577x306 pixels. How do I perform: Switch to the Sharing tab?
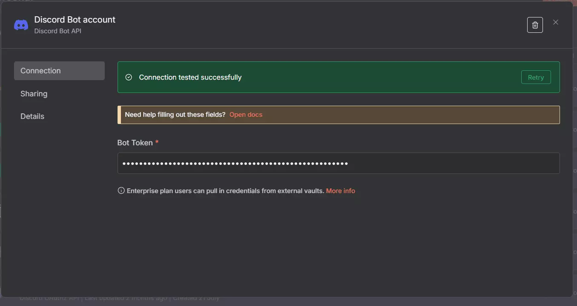(34, 94)
